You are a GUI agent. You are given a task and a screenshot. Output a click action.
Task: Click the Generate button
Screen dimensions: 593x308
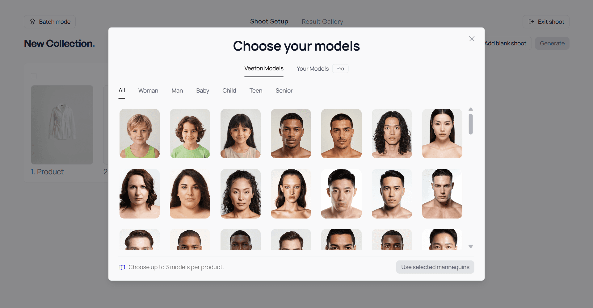click(x=552, y=44)
